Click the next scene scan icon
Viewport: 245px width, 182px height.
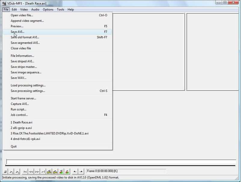(x=67, y=172)
